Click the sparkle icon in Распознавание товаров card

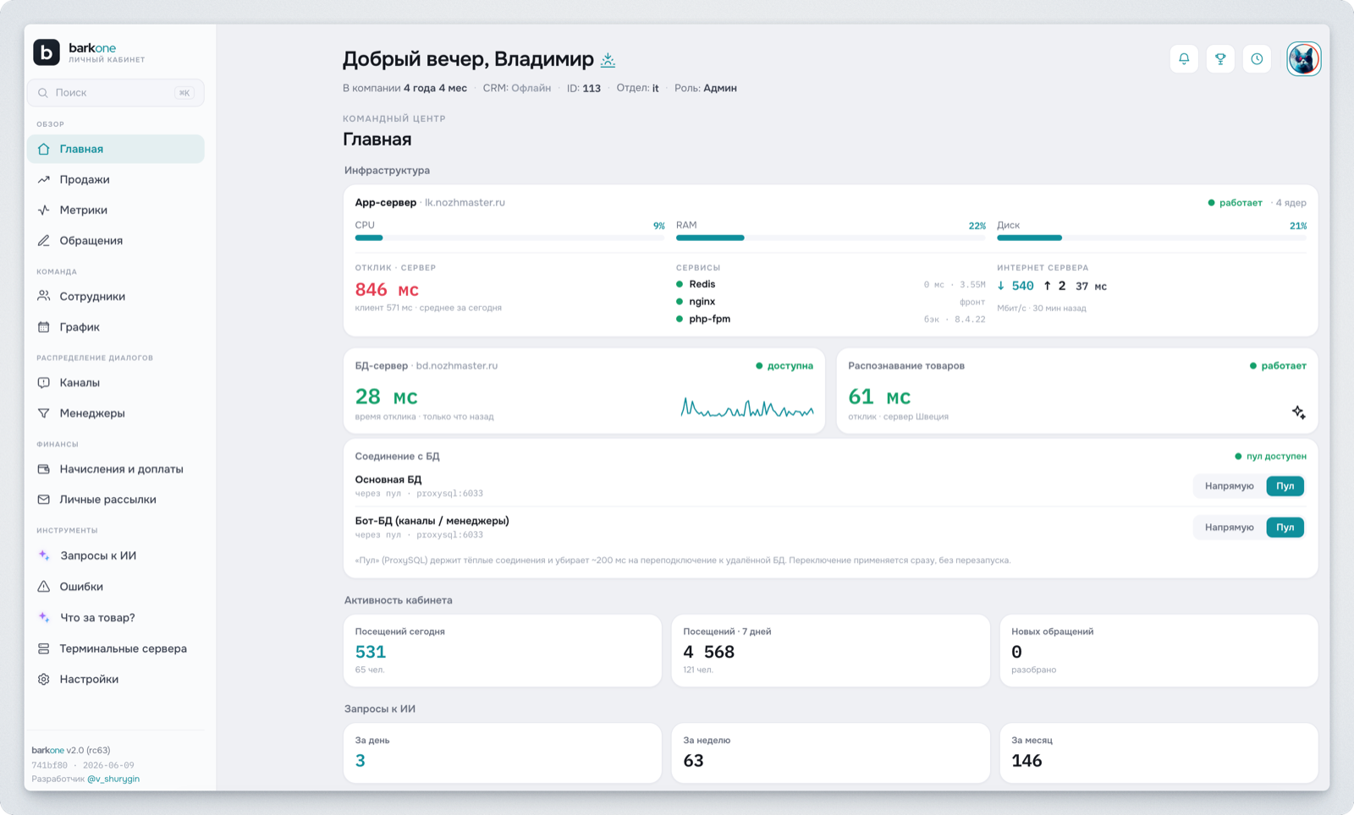click(1298, 413)
